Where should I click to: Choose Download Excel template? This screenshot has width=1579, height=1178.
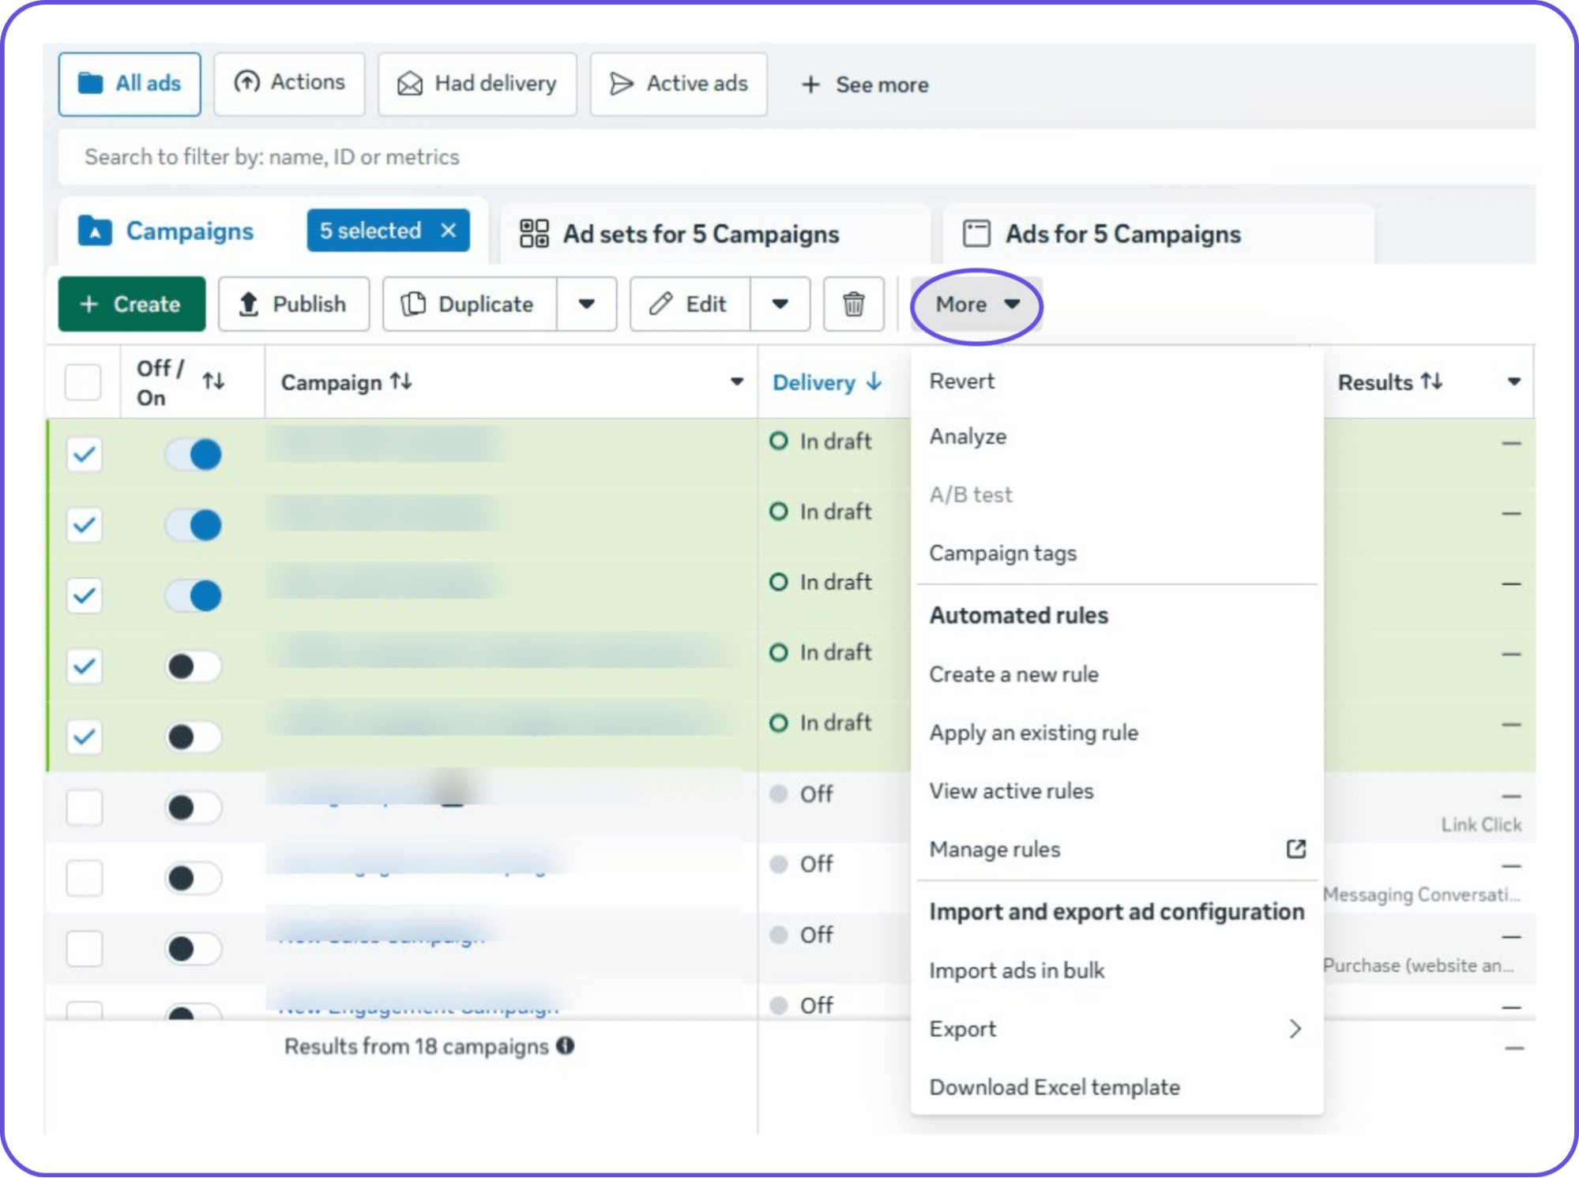point(1117,1087)
